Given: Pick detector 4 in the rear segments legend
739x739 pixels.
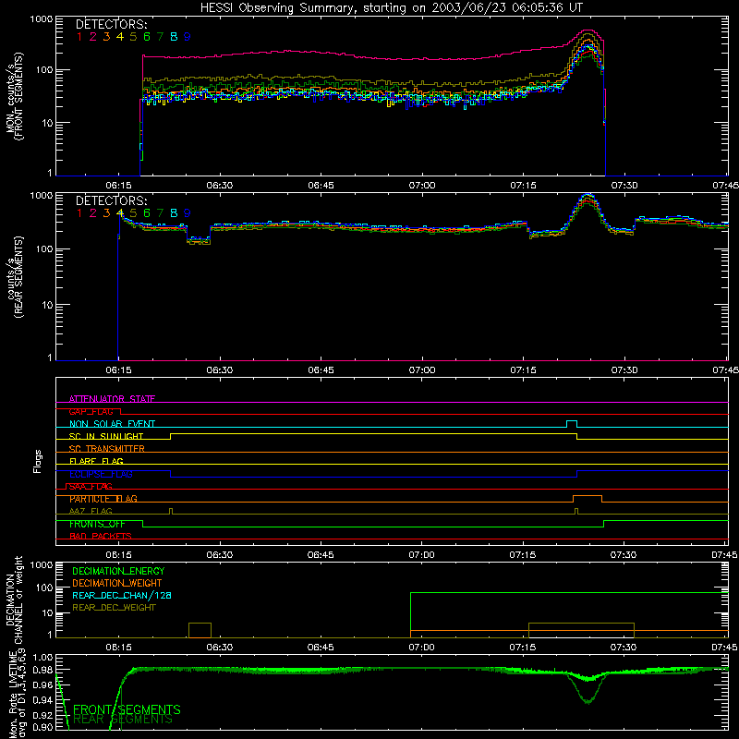Looking at the screenshot, I should click(120, 213).
